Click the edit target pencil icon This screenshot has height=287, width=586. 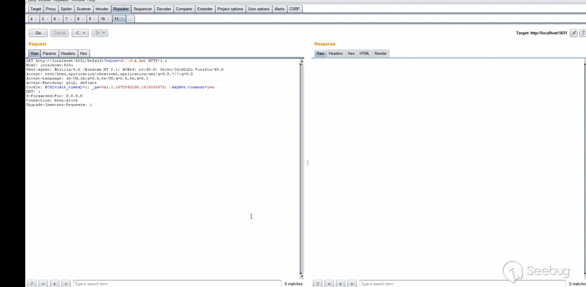click(x=573, y=33)
